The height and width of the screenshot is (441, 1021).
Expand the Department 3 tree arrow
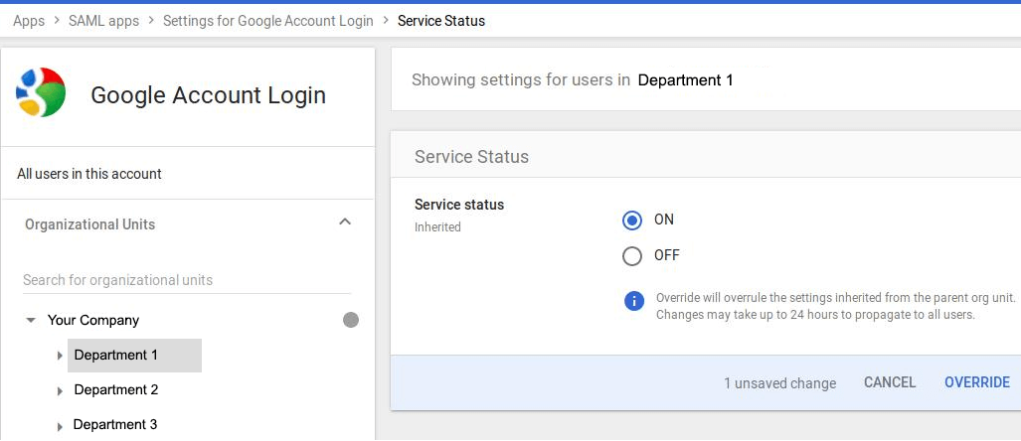pyautogui.click(x=60, y=427)
